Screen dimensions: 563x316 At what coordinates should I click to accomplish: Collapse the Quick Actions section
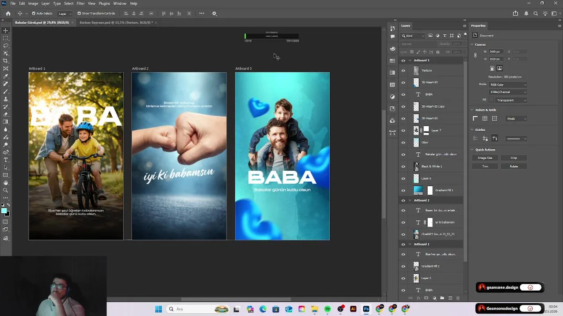472,150
